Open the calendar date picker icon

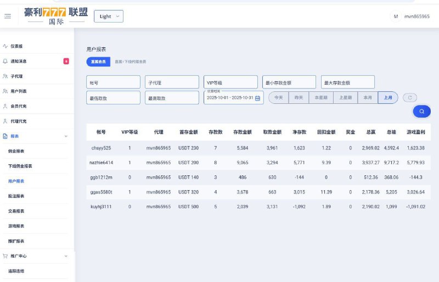tap(258, 98)
